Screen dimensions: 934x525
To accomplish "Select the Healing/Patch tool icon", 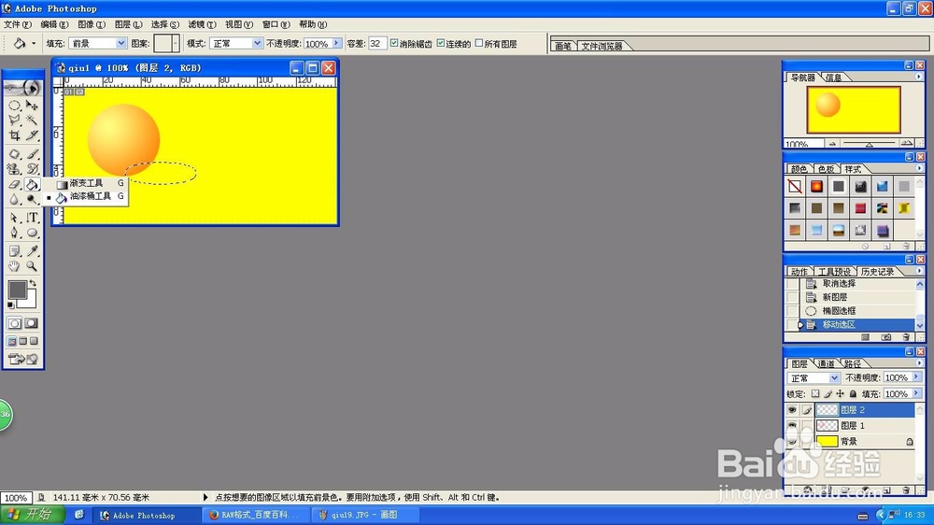I will [x=14, y=154].
